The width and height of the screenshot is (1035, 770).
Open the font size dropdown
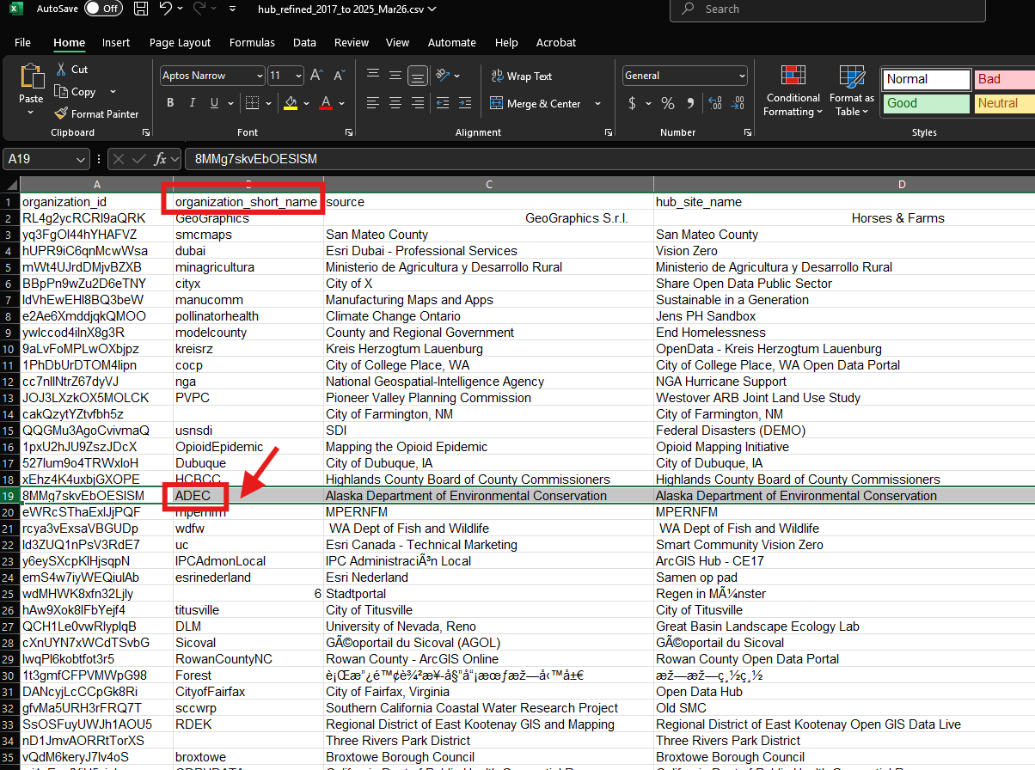coord(298,76)
